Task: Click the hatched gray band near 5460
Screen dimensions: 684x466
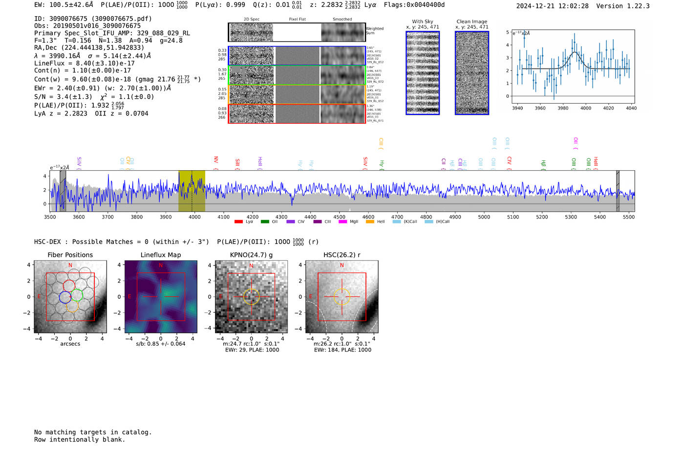Action: tap(618, 191)
